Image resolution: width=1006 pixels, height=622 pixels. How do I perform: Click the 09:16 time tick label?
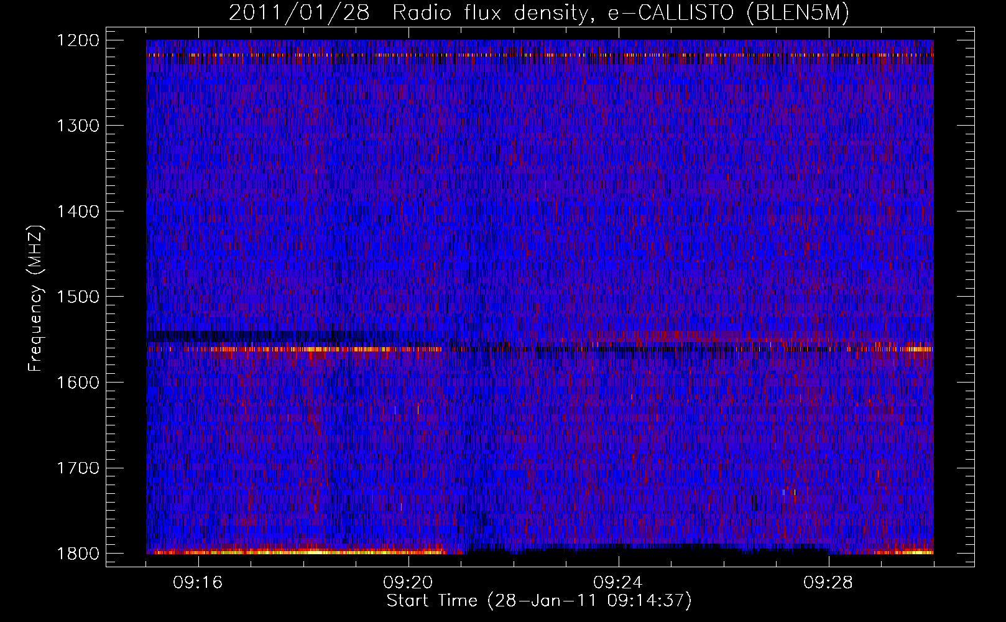point(198,583)
